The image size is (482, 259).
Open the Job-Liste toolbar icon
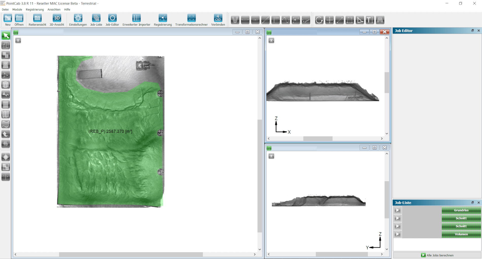coord(96,18)
